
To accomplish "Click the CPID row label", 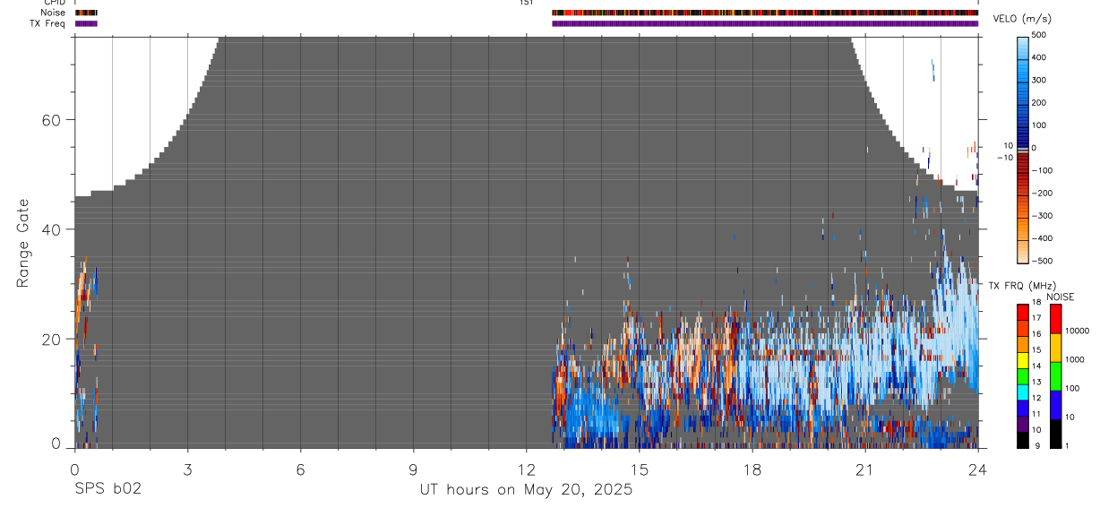I will pyautogui.click(x=53, y=3).
